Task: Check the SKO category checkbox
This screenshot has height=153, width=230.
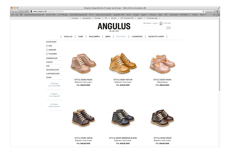Action: pos(47,46)
